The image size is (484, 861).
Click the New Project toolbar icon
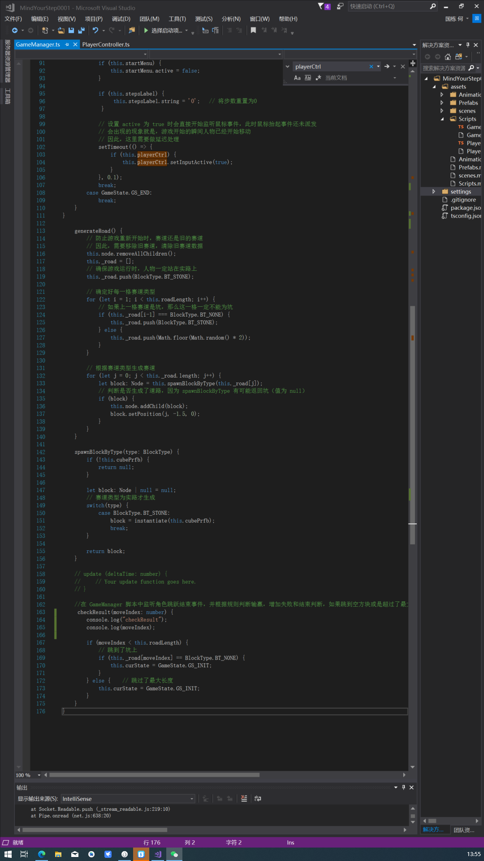click(x=45, y=30)
